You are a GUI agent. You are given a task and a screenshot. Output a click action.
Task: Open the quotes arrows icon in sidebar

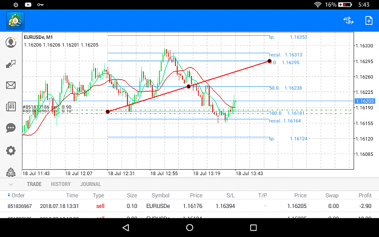(11, 64)
